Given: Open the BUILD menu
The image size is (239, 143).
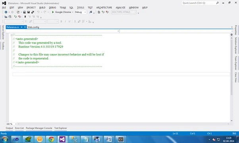Looking at the screenshot, I should point(42,8).
